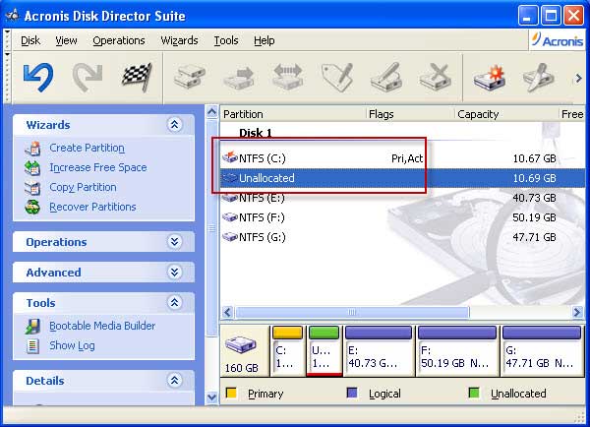Click the NTFS (E:) partition row icon
This screenshot has height=427, width=590.
tap(230, 198)
